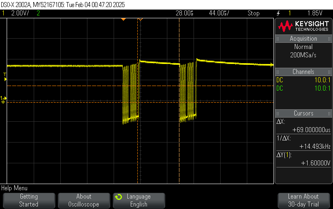Click the hollow orange delay reference triangle

140,20
